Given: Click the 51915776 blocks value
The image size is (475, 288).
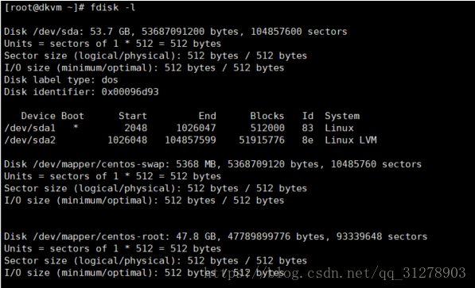Looking at the screenshot, I should pos(262,140).
